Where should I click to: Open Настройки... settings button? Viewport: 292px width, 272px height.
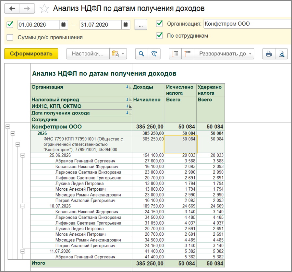point(88,54)
